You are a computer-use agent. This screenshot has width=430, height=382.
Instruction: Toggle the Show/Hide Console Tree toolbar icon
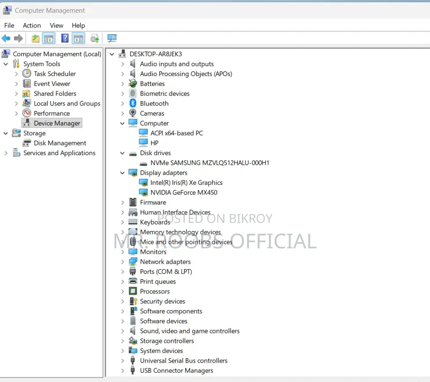point(49,39)
